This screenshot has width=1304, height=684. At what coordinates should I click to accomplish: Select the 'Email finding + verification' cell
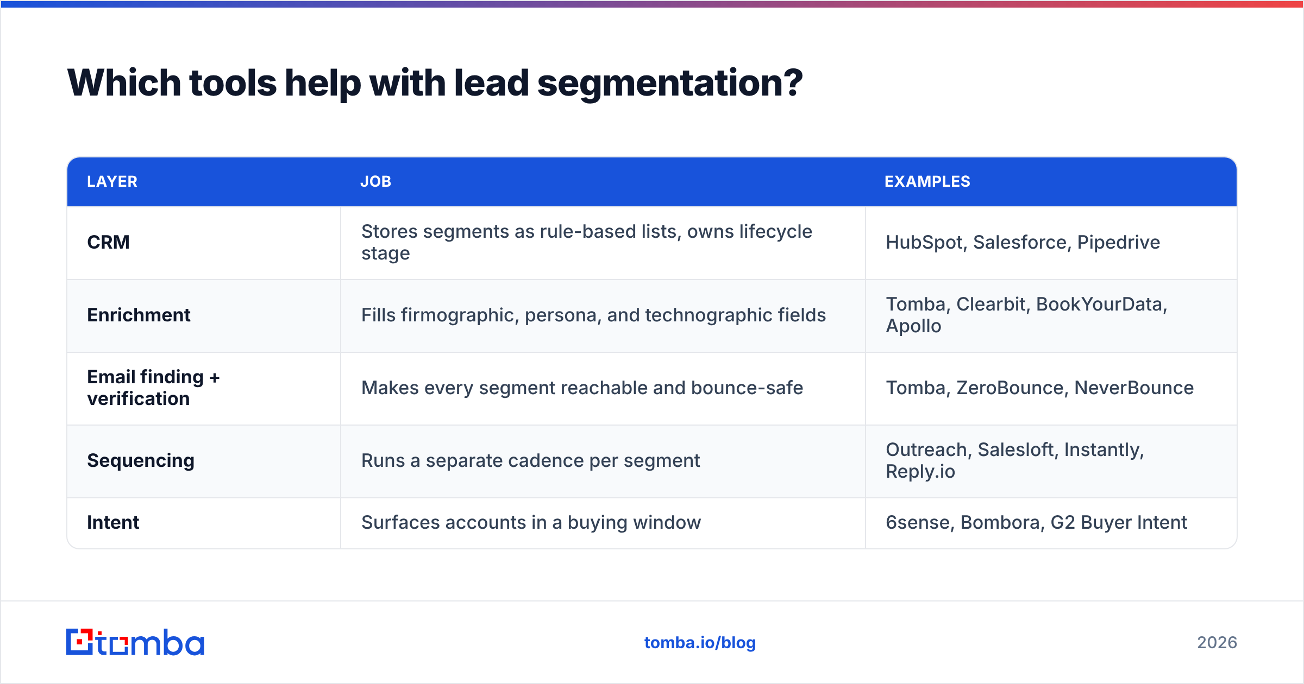(204, 388)
